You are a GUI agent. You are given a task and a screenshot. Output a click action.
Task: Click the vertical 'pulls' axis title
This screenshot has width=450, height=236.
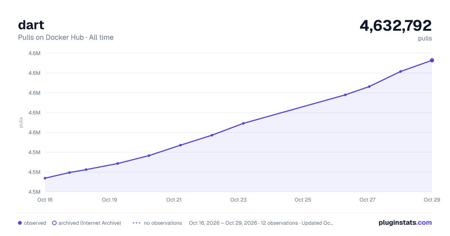point(21,122)
